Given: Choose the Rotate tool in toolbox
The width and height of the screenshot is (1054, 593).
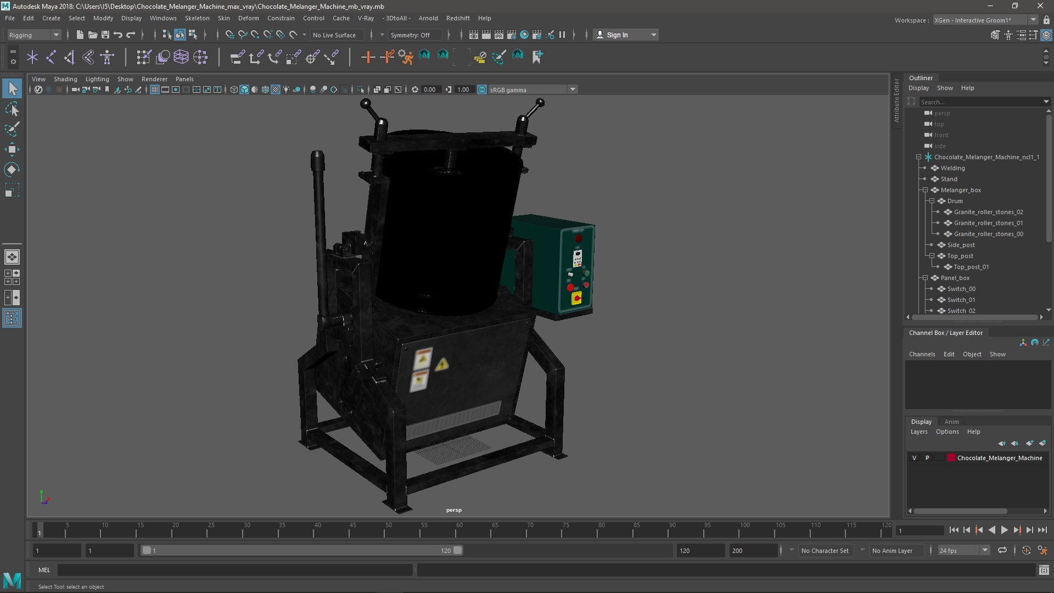Looking at the screenshot, I should click(x=12, y=170).
